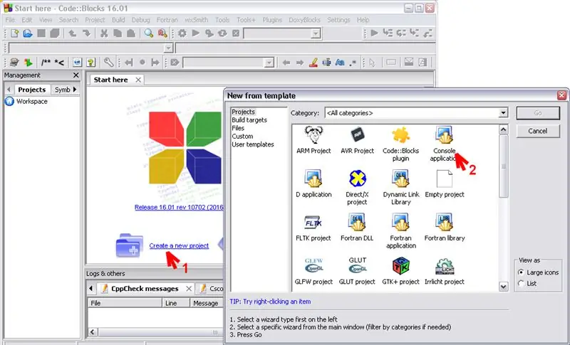Viewport: 570px width, 345px height.
Task: Click the Workspace tree item
Action: click(32, 101)
